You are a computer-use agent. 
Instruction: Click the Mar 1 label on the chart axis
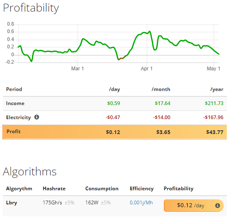pyautogui.click(x=78, y=69)
